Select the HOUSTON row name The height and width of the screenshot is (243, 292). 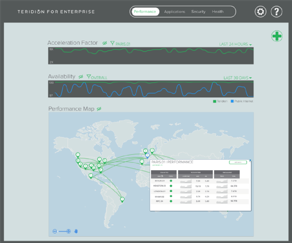(160, 186)
